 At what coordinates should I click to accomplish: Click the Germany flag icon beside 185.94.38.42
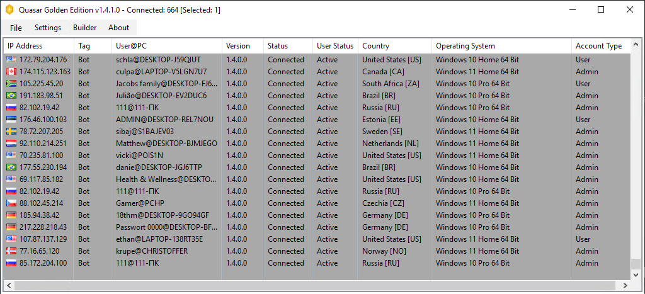11,215
